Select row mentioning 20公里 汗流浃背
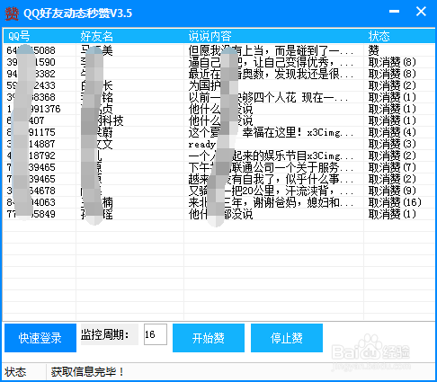This screenshot has height=382, width=437. (219, 191)
